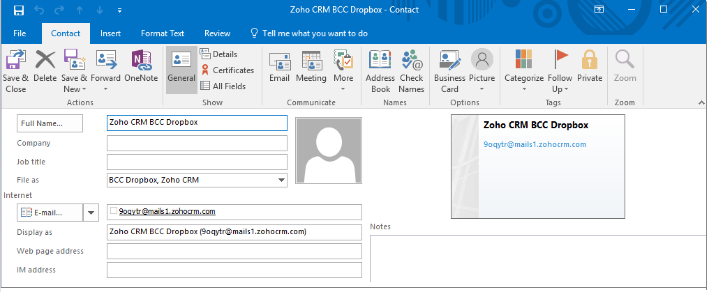The height and width of the screenshot is (292, 709).
Task: Select the Contact ribbon tab
Action: (x=66, y=33)
